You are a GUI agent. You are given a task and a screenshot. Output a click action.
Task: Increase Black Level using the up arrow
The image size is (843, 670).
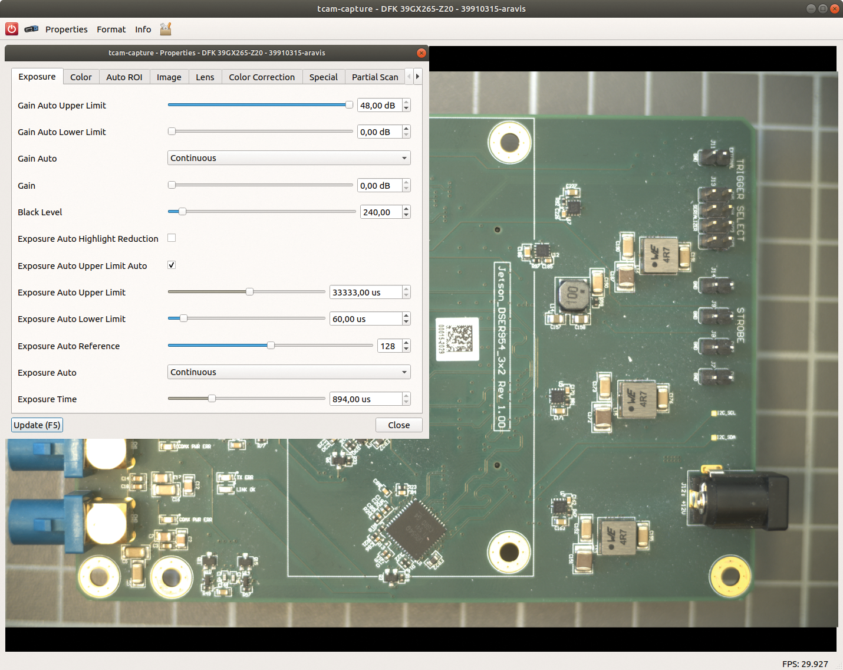(x=406, y=209)
